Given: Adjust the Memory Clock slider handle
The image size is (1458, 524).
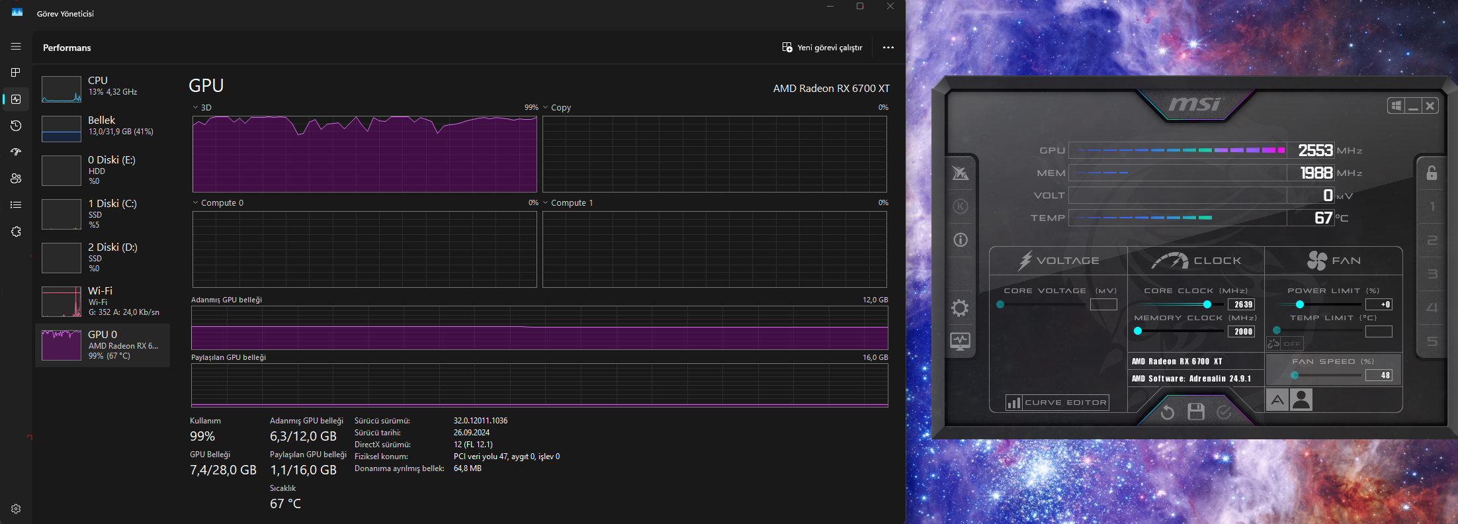Looking at the screenshot, I should [1138, 331].
